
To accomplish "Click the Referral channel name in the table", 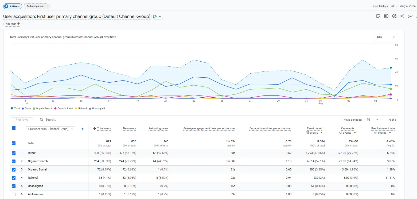I will (33, 178).
